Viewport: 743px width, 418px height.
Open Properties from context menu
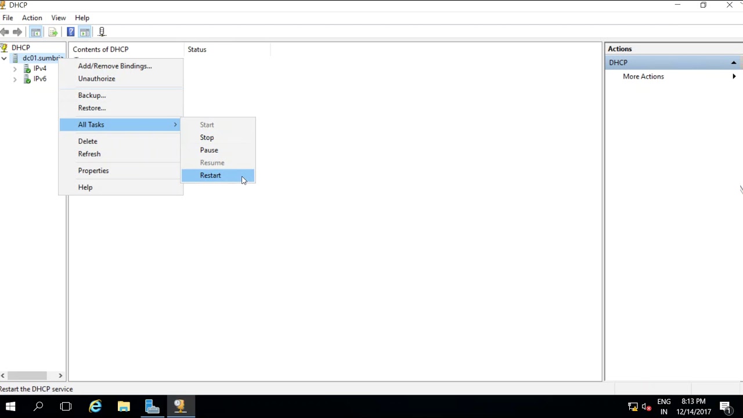121,171
